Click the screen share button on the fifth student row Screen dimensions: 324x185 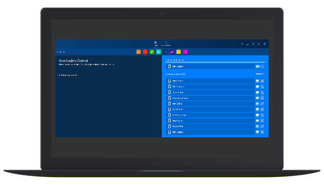click(x=257, y=104)
